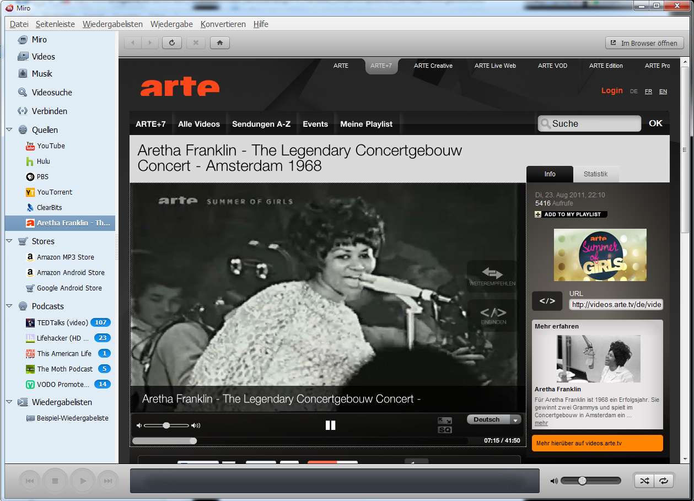This screenshot has height=501, width=694.
Task: Open Mehr hierüber auf videos.arte.tv
Action: [598, 443]
